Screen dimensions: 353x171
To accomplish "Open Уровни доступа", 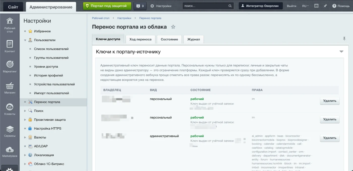I will click(46, 67).
